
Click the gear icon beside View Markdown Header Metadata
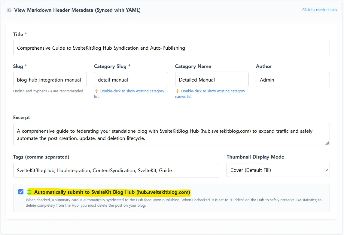[x=9, y=10]
